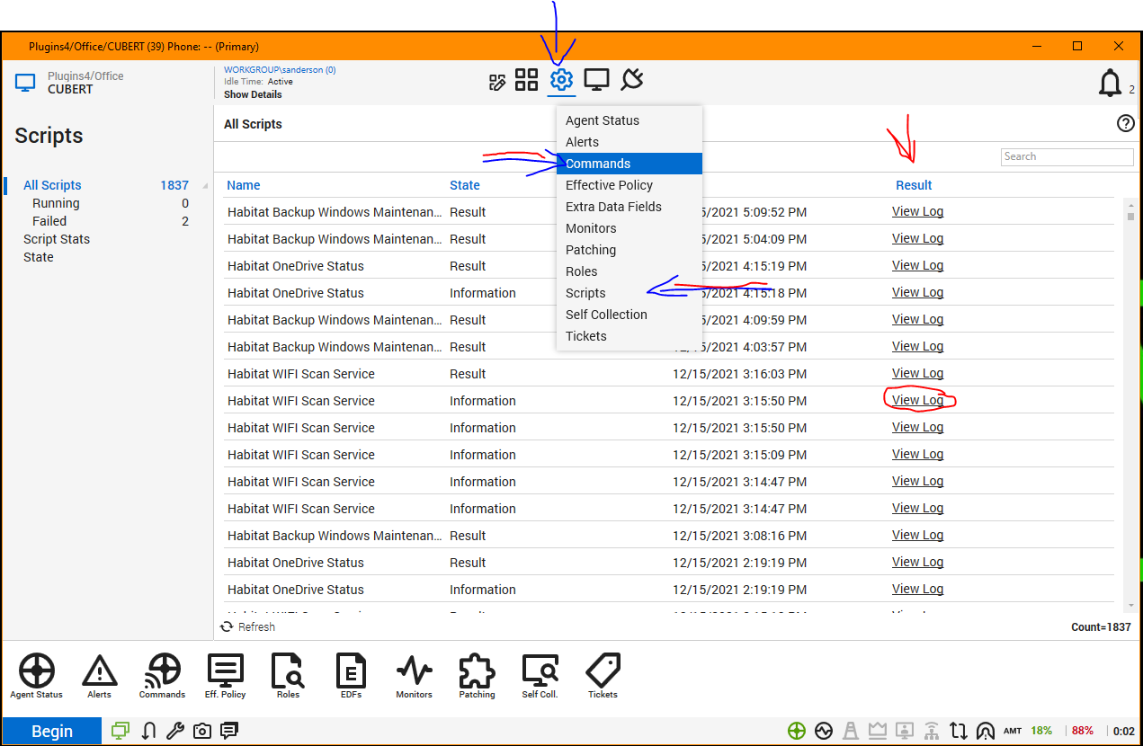Open the Tickets tag icon
This screenshot has width=1143, height=746.
[x=603, y=676]
